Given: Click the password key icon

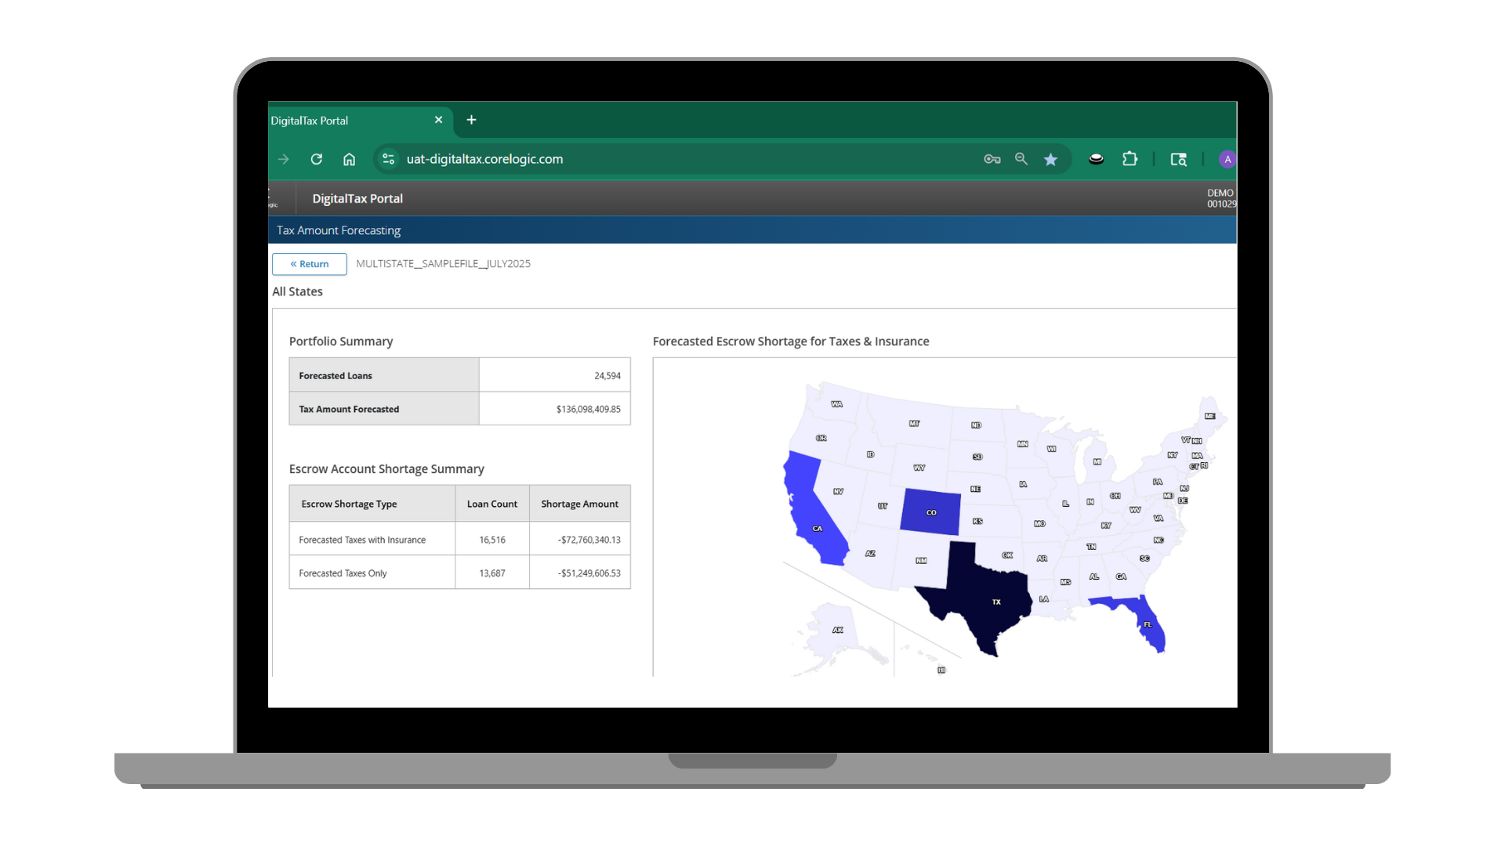Looking at the screenshot, I should 992,159.
